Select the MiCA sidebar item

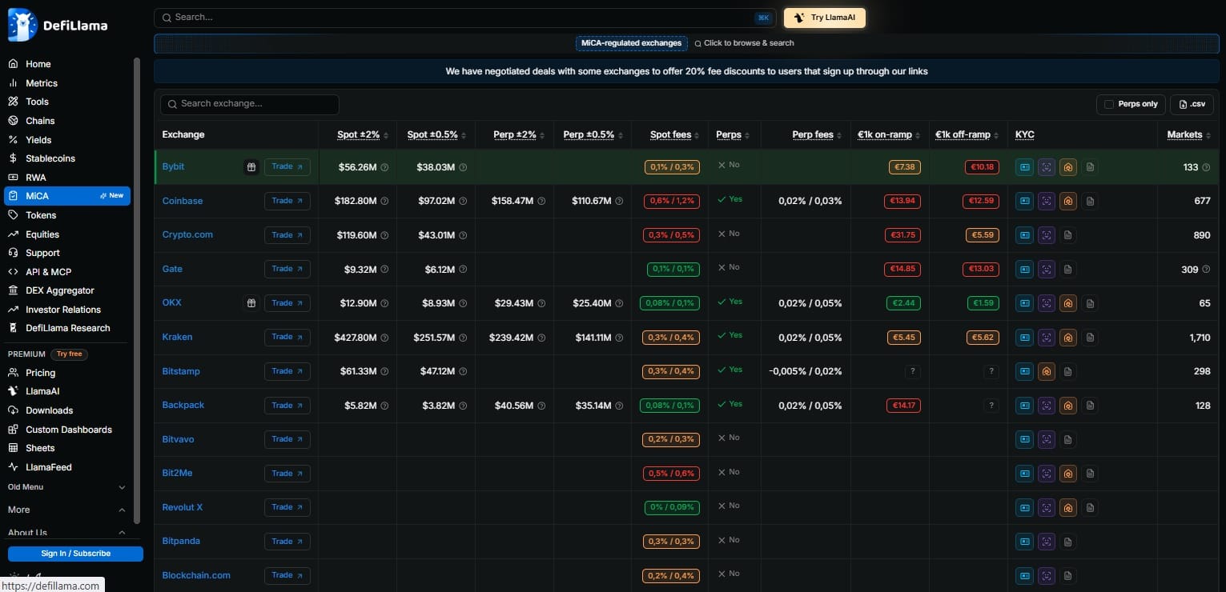67,196
